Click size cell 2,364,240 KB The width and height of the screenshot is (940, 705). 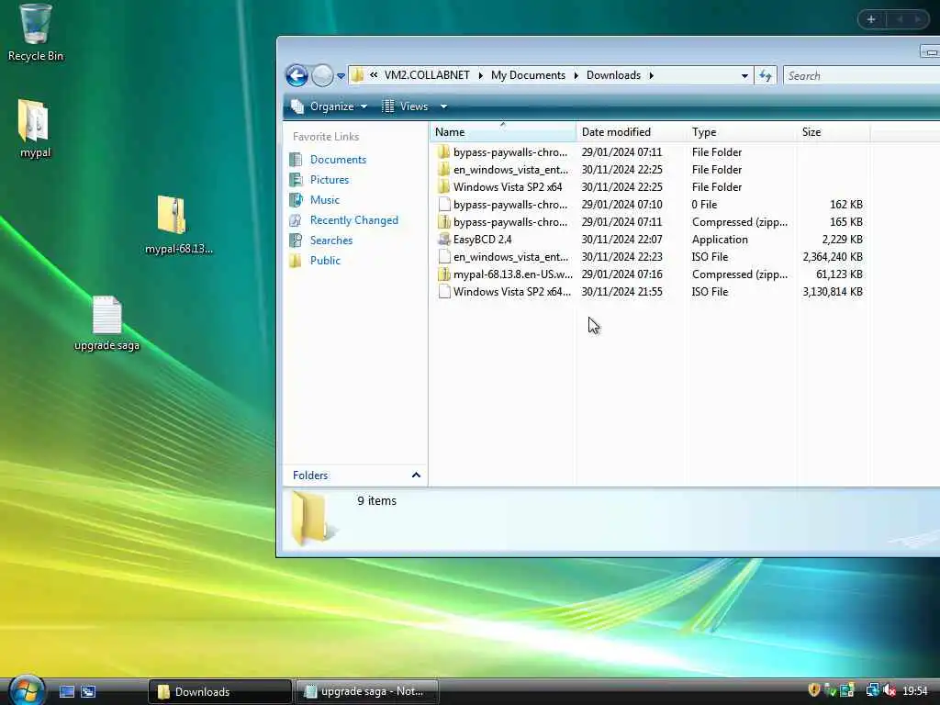[832, 257]
